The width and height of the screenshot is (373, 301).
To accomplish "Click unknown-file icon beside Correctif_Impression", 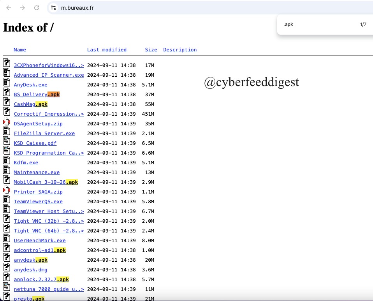I will (x=7, y=112).
